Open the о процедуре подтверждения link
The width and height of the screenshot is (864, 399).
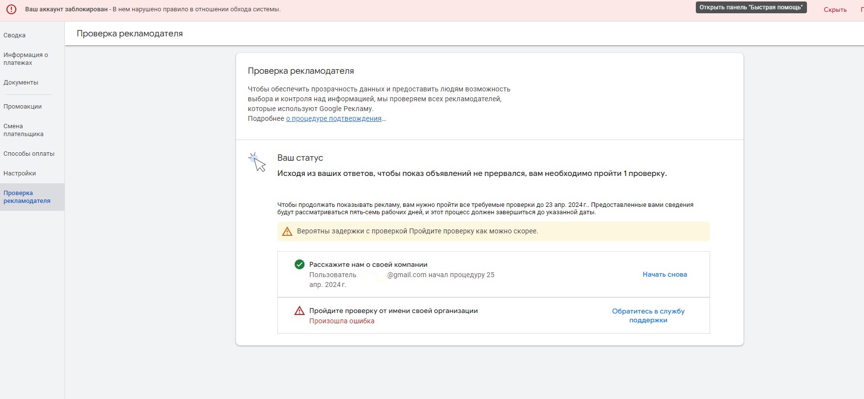pos(334,118)
